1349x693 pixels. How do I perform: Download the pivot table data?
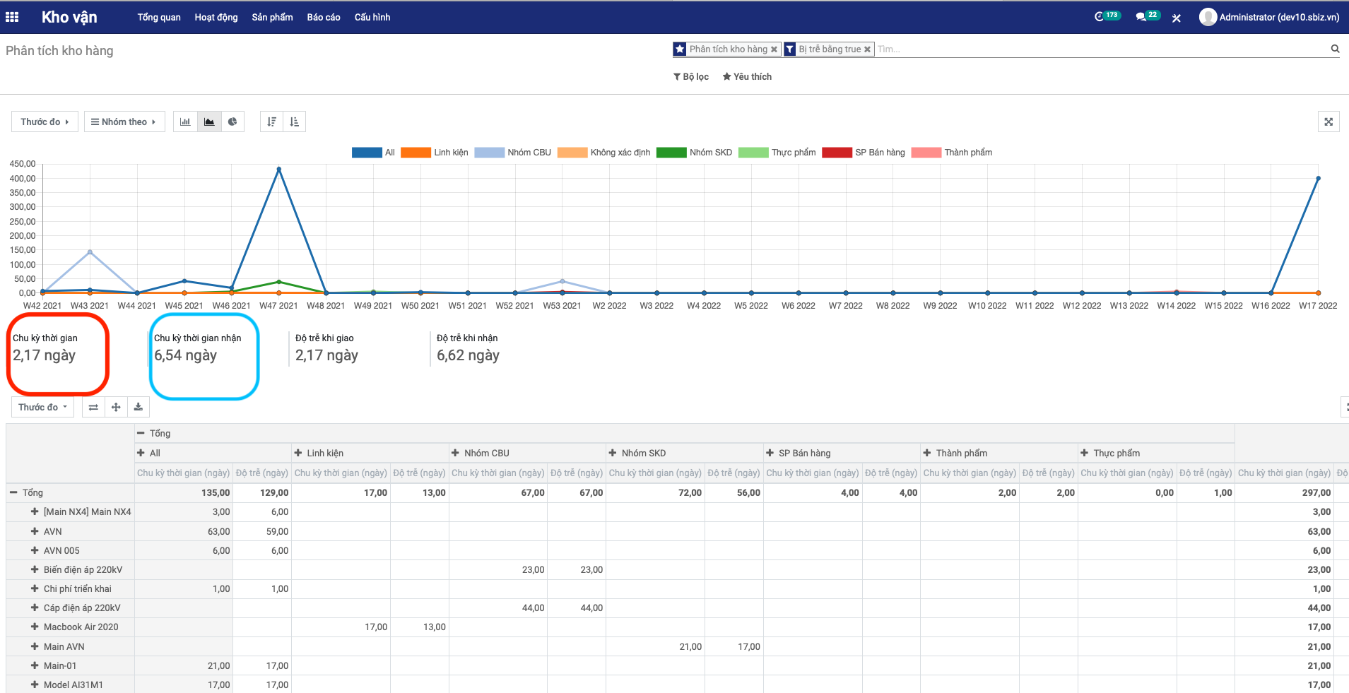click(139, 407)
